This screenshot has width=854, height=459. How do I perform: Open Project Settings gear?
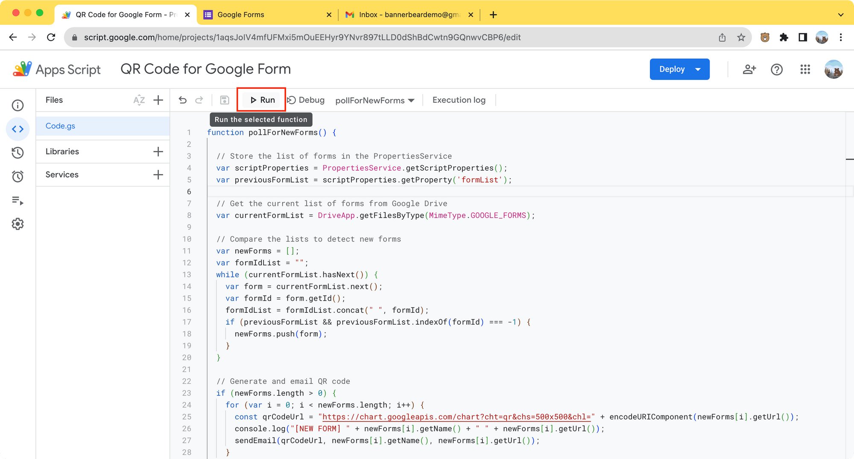[x=18, y=224]
